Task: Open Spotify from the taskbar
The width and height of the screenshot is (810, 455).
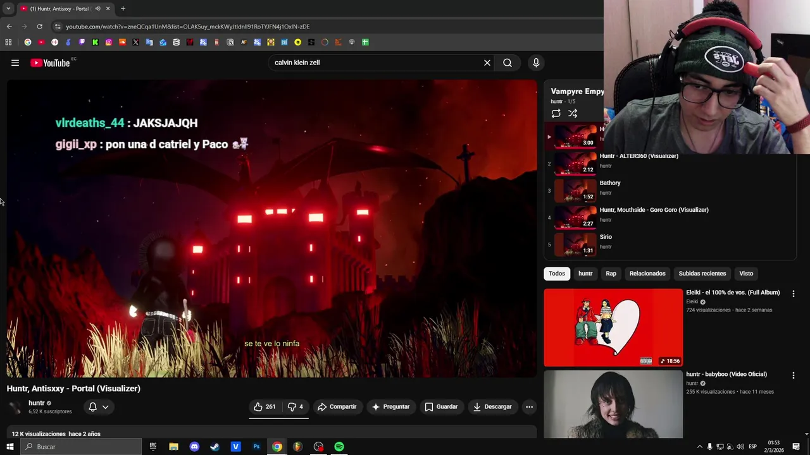Action: [x=339, y=447]
